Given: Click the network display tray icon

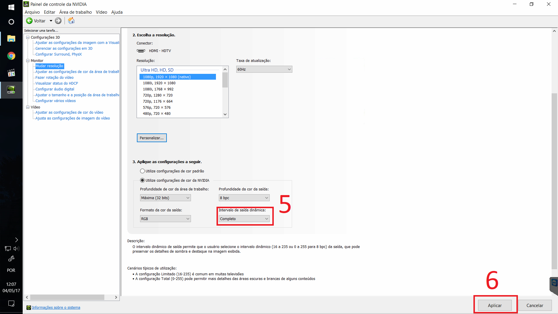Looking at the screenshot, I should click(8, 249).
